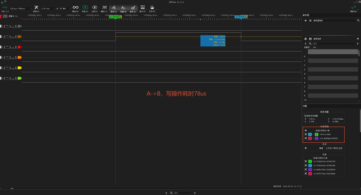The image size is (361, 195).
Task: Expand the 文件 dropdown arrow
Action: click(x=156, y=10)
